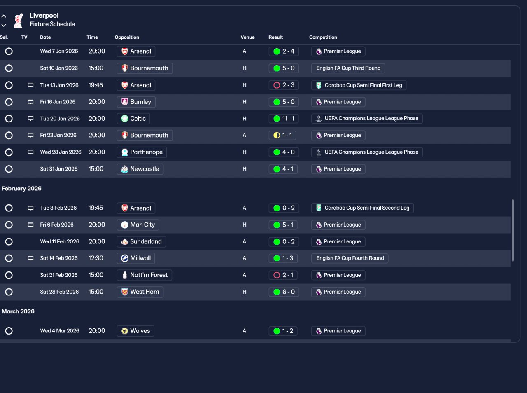Click the February 2026 month heading
The width and height of the screenshot is (527, 393).
click(x=21, y=189)
